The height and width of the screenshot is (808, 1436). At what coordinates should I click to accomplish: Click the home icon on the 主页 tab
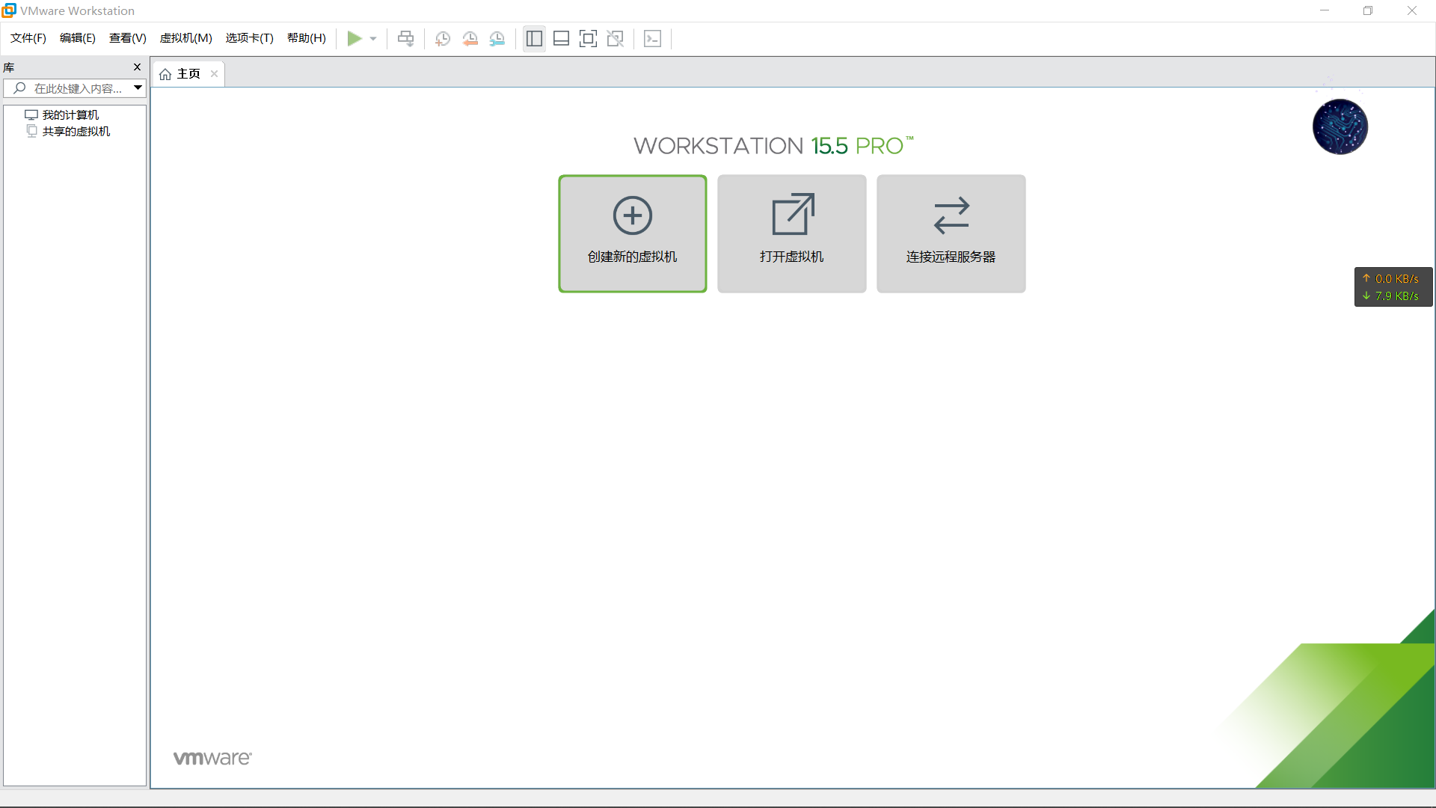pos(165,74)
